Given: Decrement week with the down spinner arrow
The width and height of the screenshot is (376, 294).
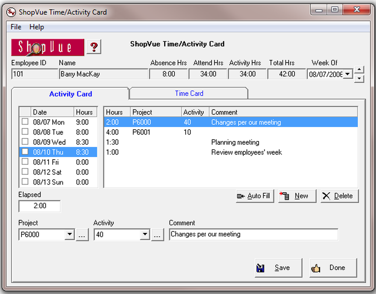Looking at the screenshot, I should [359, 79].
